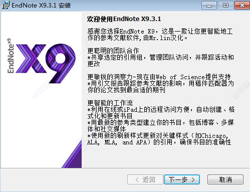
Task: Click the bullet text mentioning iPad
Action: [161, 113]
